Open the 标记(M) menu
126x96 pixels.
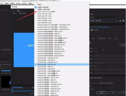(x=24, y=4)
